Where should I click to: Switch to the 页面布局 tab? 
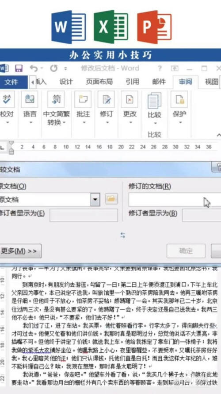pyautogui.click(x=99, y=82)
